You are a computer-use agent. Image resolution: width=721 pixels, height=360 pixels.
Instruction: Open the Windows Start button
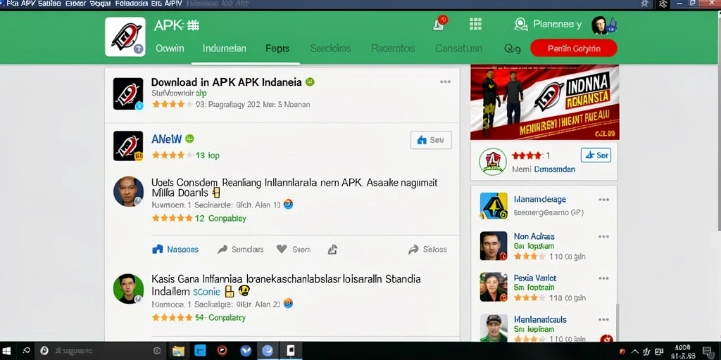tap(8, 351)
